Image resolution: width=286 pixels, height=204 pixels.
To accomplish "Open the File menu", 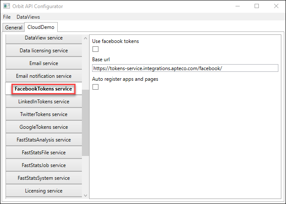I will click(x=7, y=17).
